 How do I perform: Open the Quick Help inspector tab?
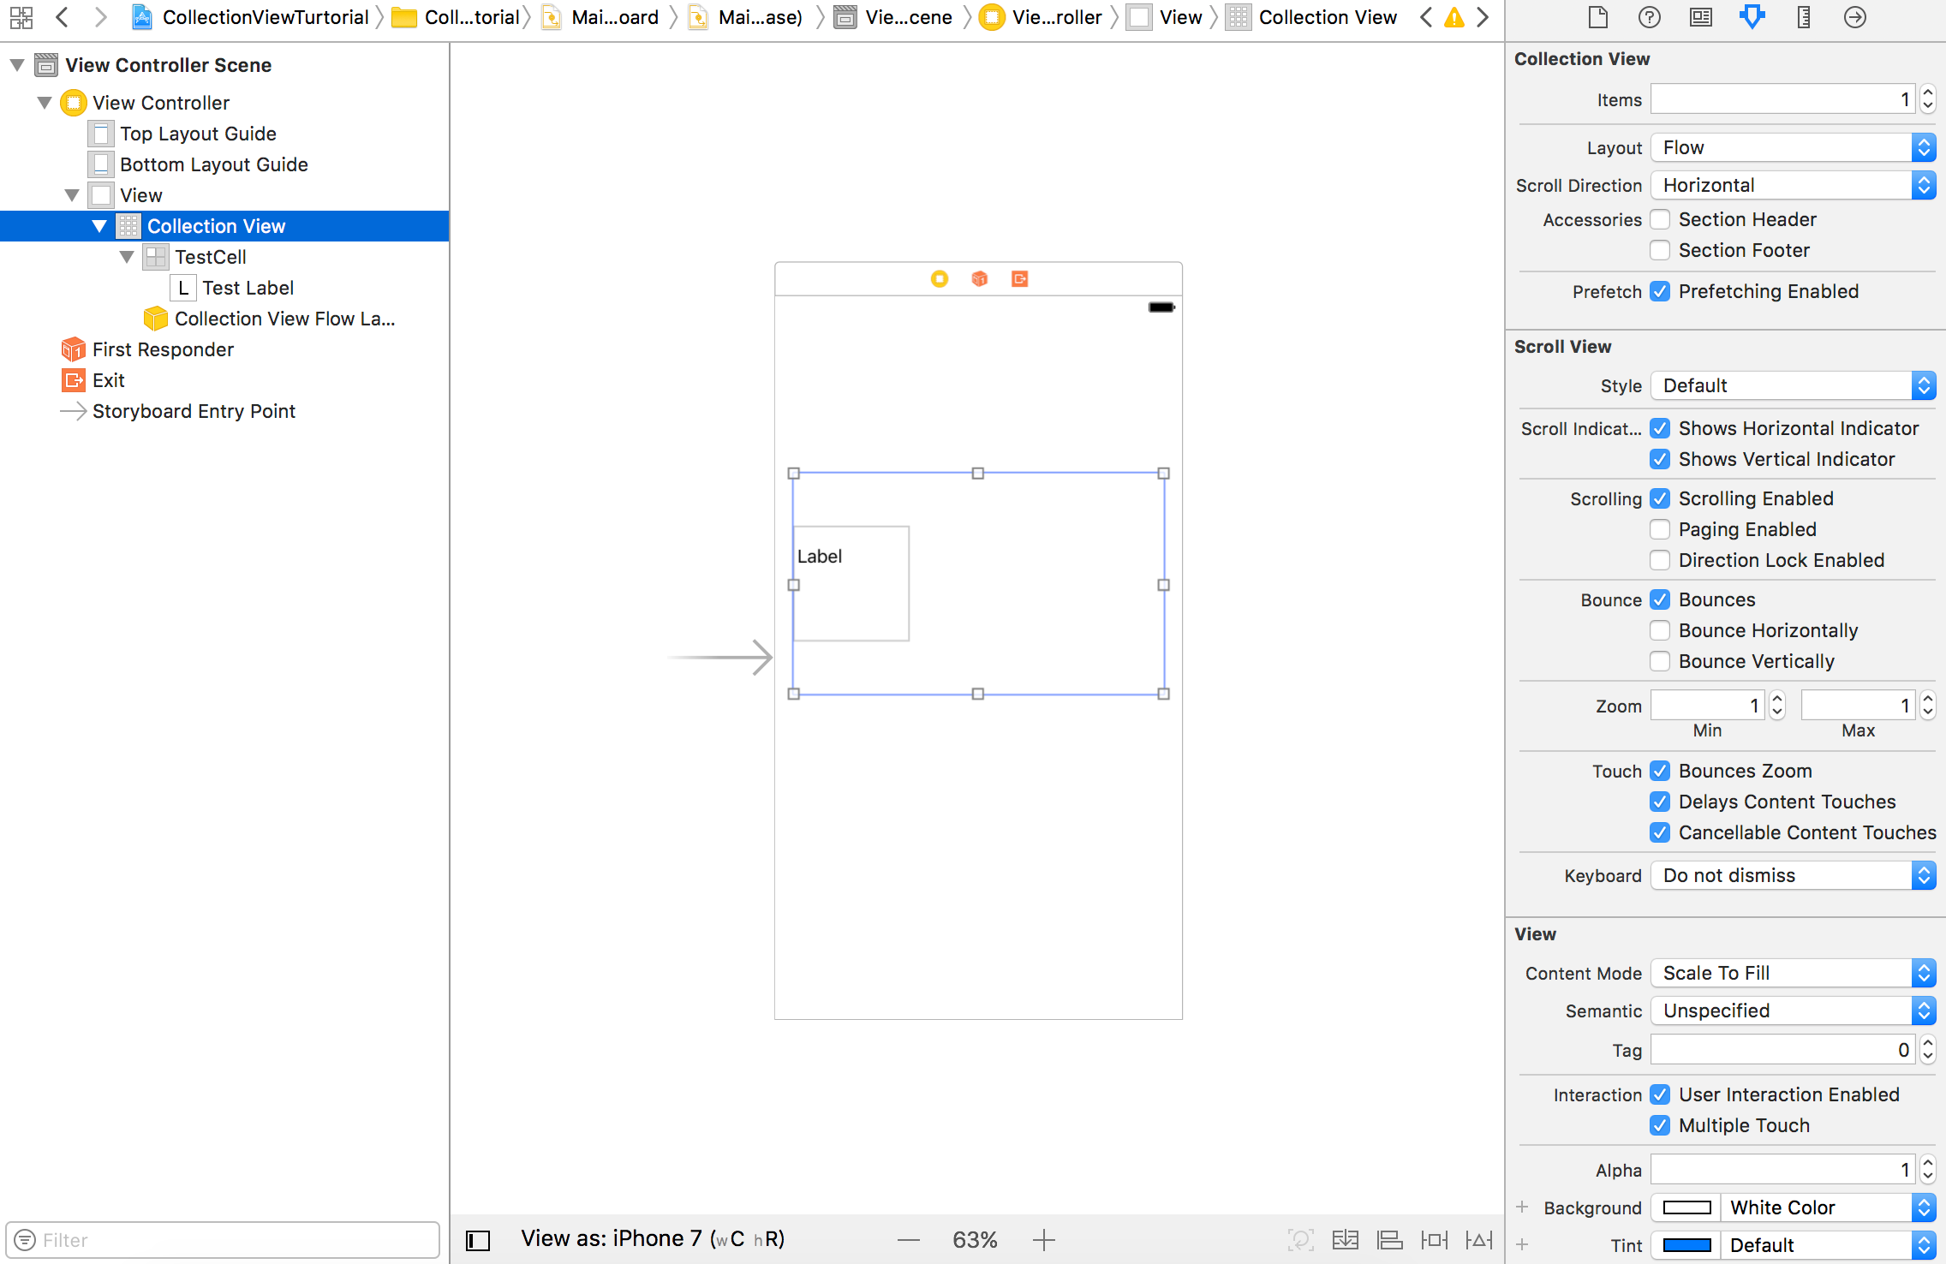point(1649,17)
